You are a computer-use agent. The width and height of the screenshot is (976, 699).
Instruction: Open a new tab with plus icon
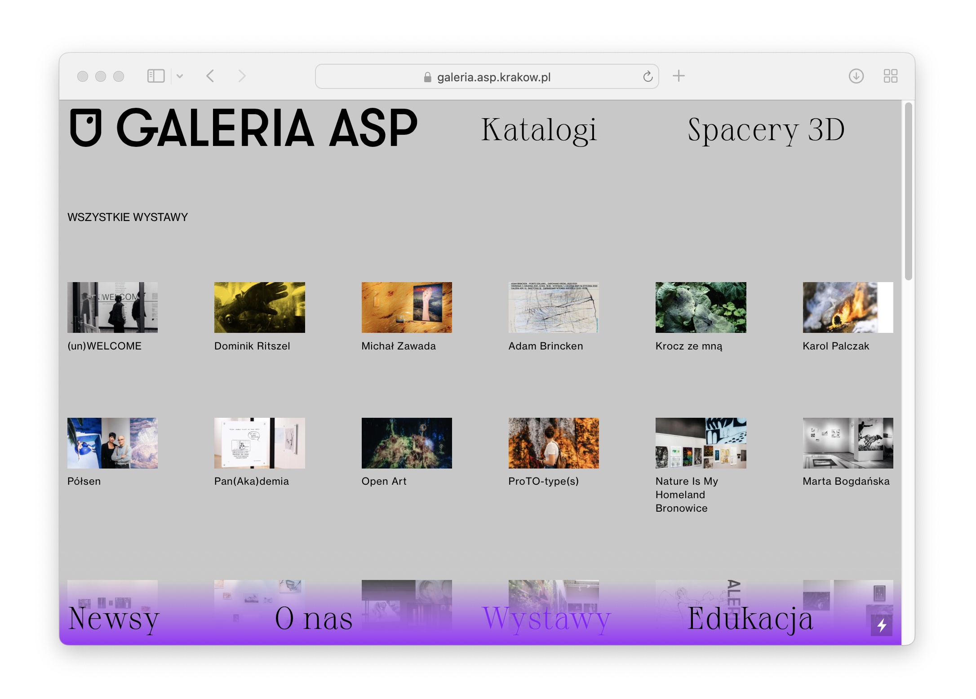679,76
